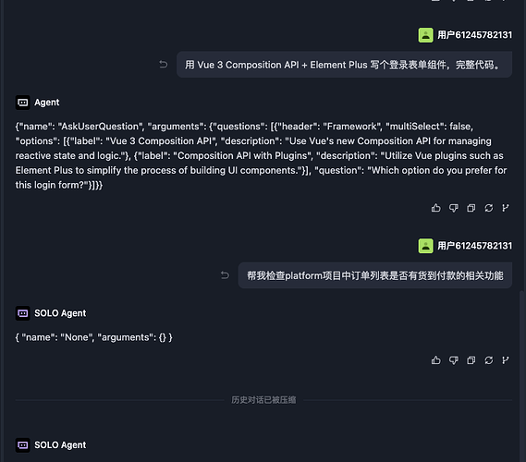The image size is (526, 462).
Task: Copy the SOLO Agent None response
Action: [x=471, y=360]
